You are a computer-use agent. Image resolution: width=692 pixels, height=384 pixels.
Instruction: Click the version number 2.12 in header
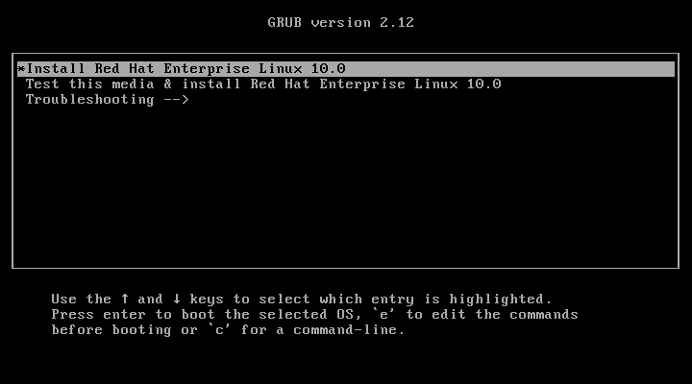(397, 22)
